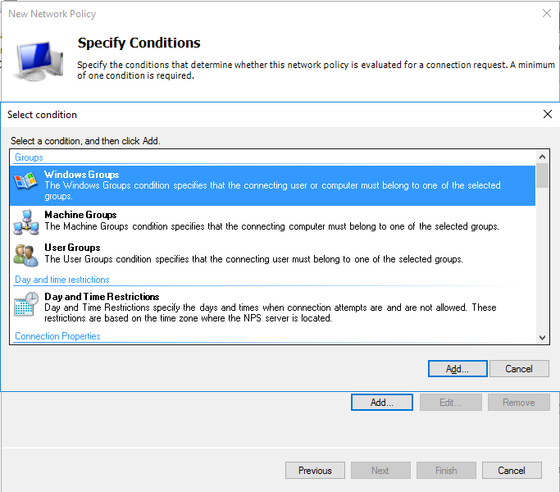Close the New Network Policy window
560x492 pixels.
tap(547, 13)
